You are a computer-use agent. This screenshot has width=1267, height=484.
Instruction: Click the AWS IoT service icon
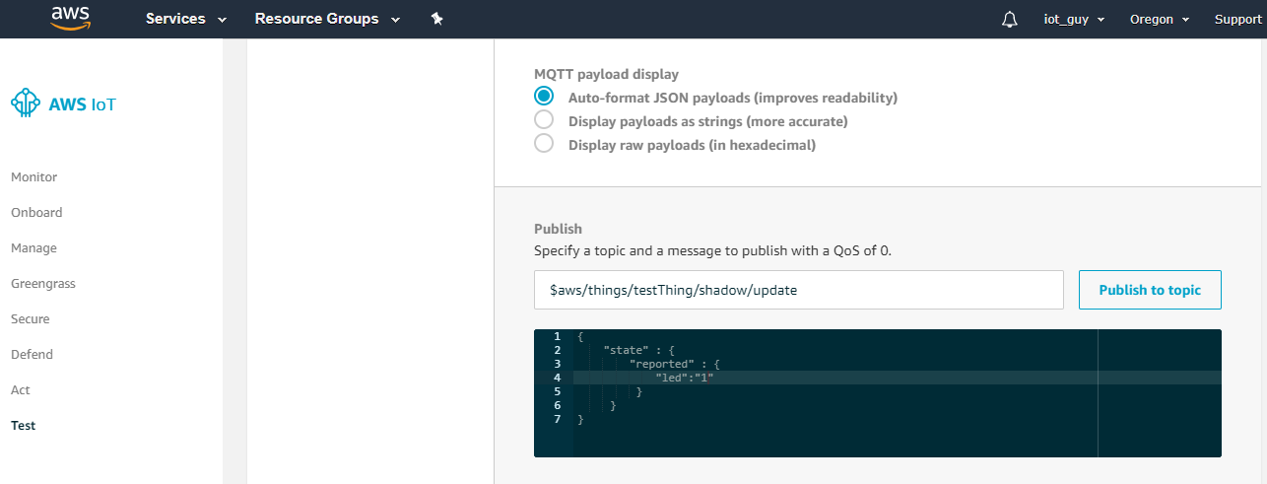click(26, 103)
